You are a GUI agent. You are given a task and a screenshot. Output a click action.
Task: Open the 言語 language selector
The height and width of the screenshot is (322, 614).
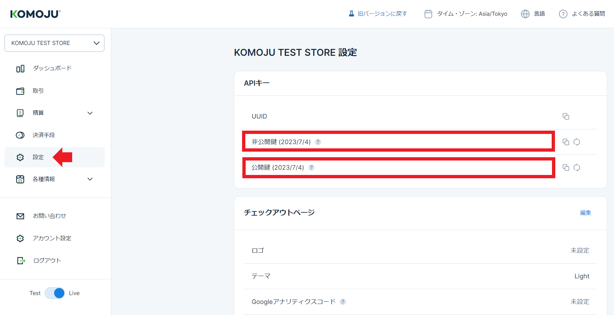(x=533, y=14)
